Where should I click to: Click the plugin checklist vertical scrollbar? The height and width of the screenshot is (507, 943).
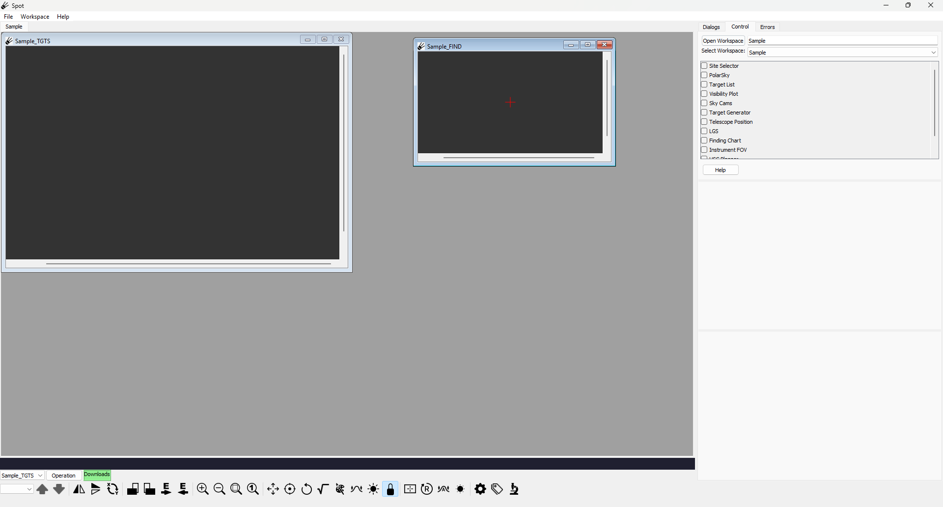point(935,103)
